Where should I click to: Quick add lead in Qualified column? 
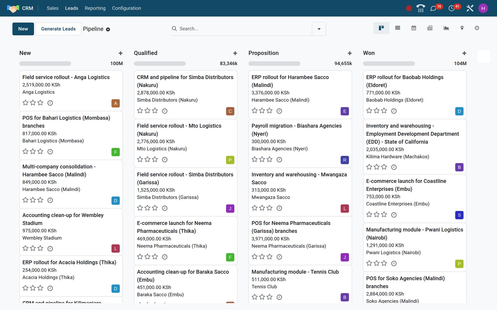(235, 53)
